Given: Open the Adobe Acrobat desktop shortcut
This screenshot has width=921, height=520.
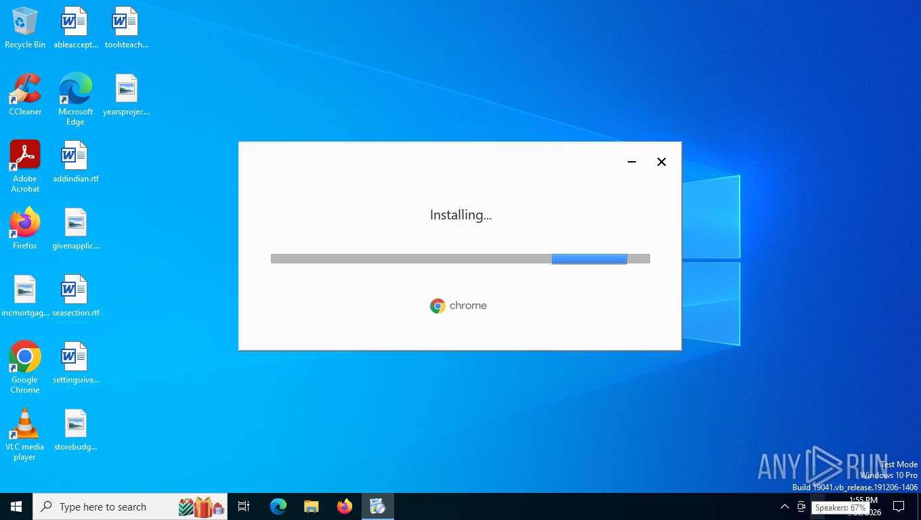Looking at the screenshot, I should click(x=25, y=167).
